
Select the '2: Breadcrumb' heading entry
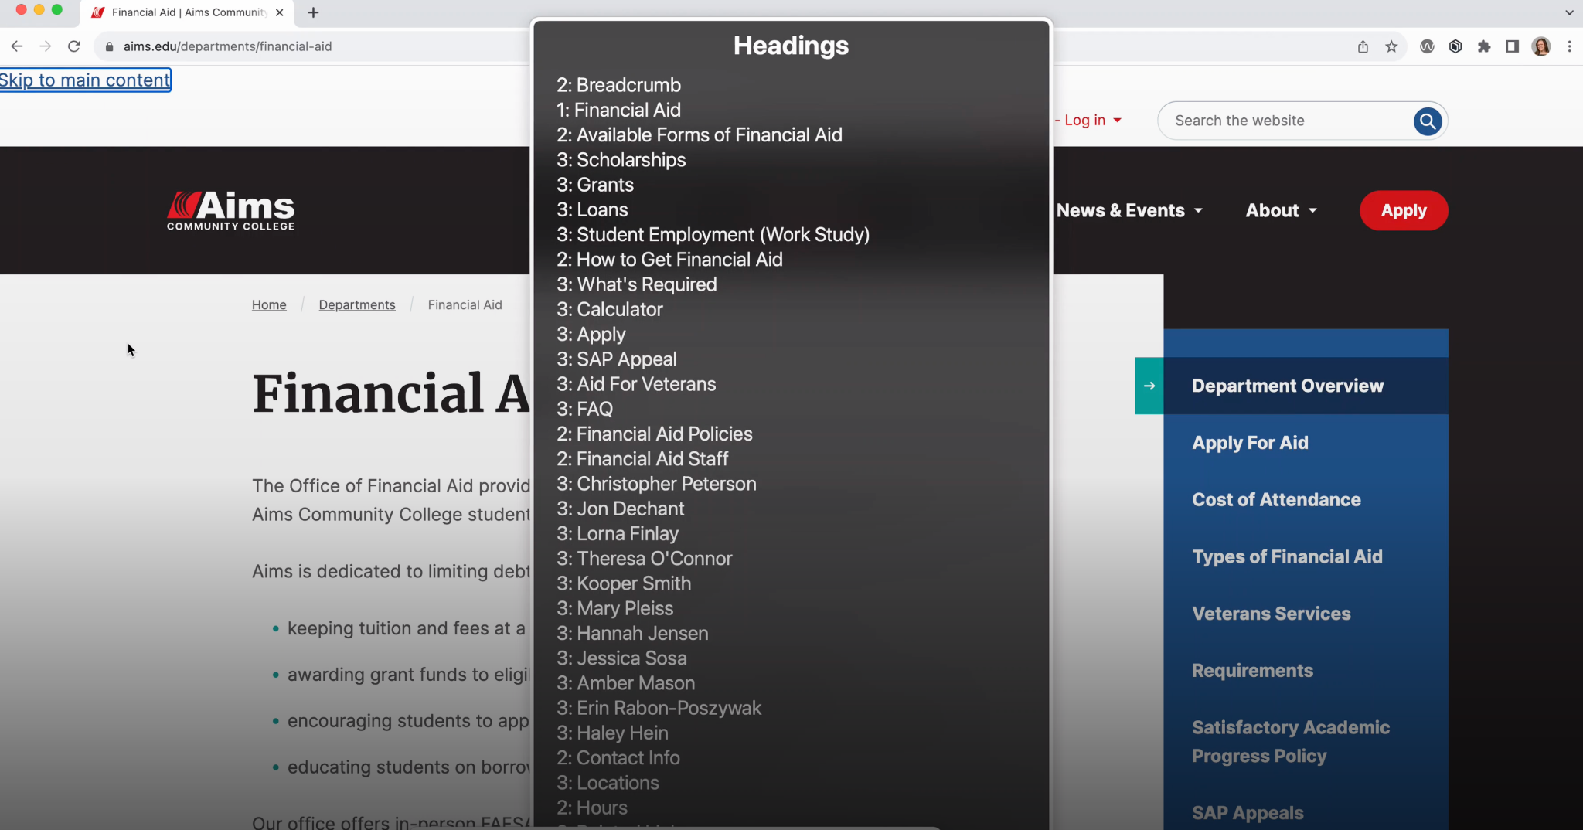click(x=618, y=85)
